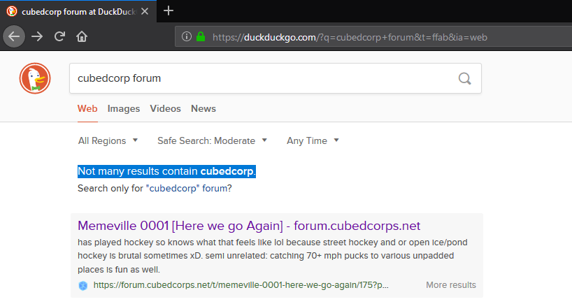Open the forum.cubedcorps.net result URL

241,285
